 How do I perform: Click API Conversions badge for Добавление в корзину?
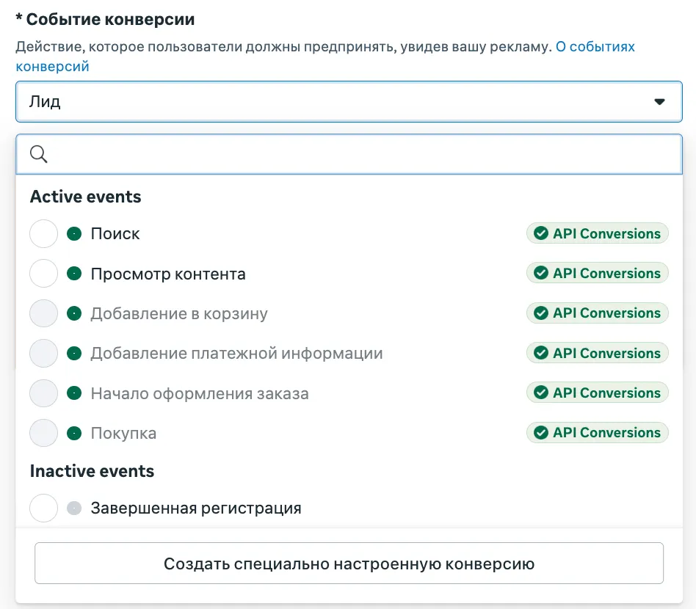(x=598, y=313)
